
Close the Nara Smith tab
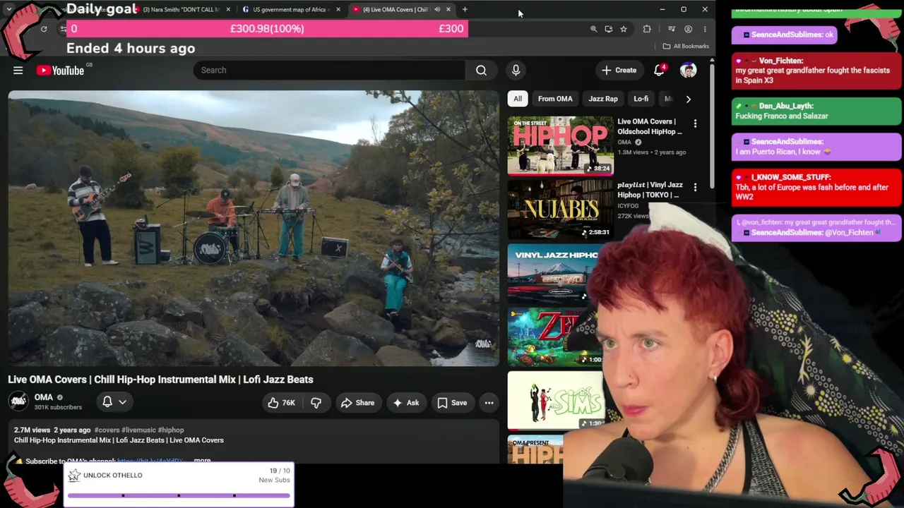pos(228,9)
